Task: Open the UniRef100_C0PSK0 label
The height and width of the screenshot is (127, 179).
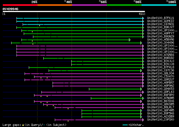Action: pos(161,120)
